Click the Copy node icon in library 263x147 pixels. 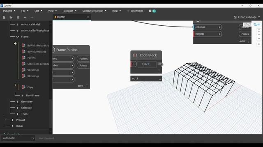point(24,87)
